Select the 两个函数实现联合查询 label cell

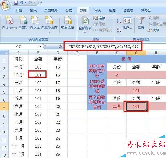[97, 102]
